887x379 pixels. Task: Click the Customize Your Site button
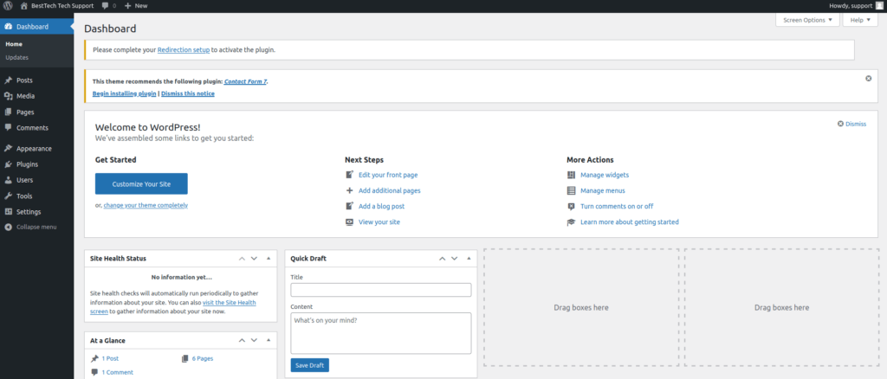(x=141, y=183)
